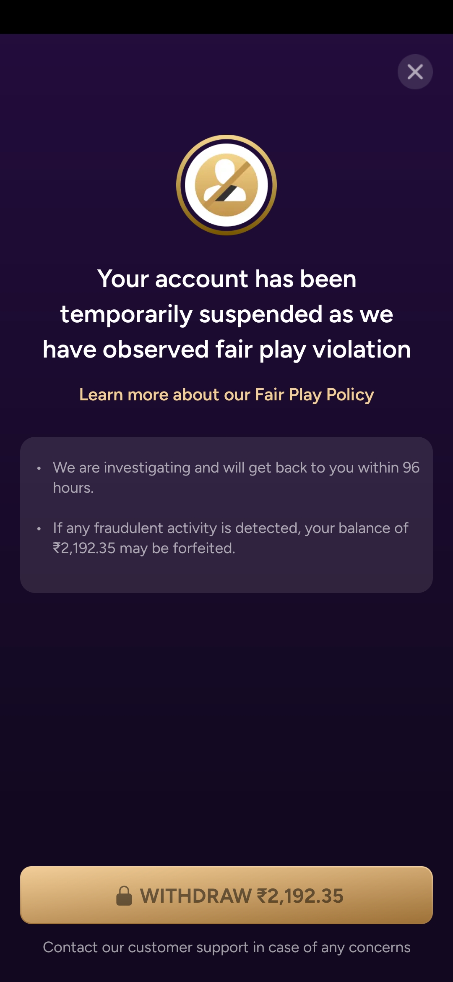453x982 pixels.
Task: Tap the ₹2,192.35 amount on the Withdraw button
Action: [x=300, y=896]
